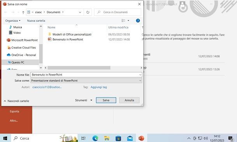Click the horizontal scroll right arrow

(141, 68)
